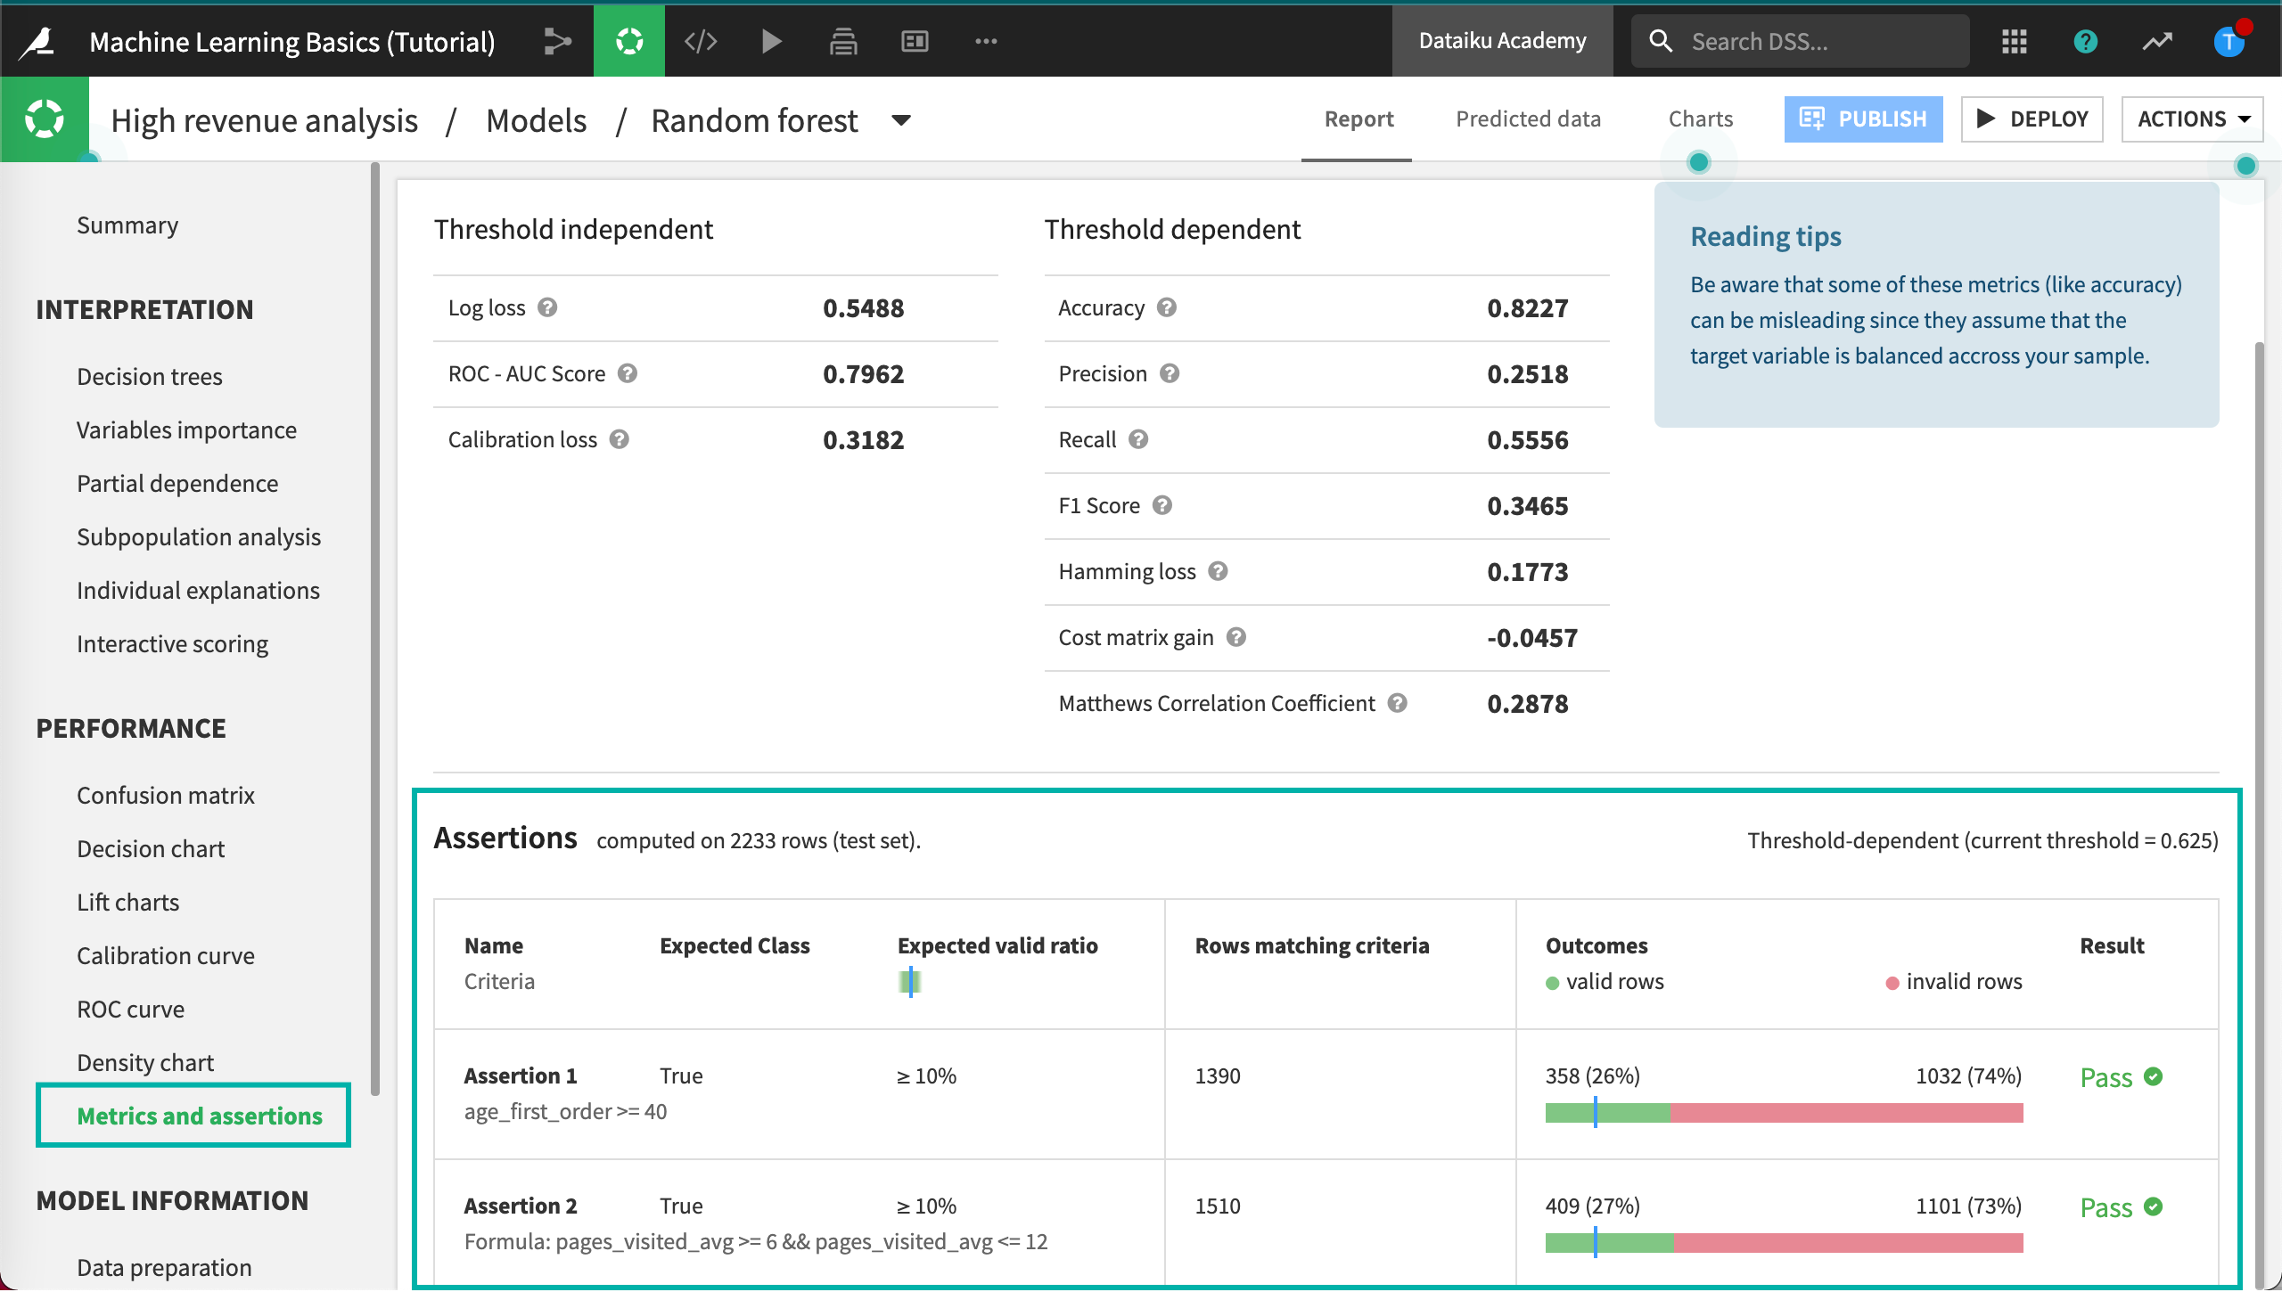Select the Decision trees interpretation view
The height and width of the screenshot is (1292, 2282).
[151, 376]
